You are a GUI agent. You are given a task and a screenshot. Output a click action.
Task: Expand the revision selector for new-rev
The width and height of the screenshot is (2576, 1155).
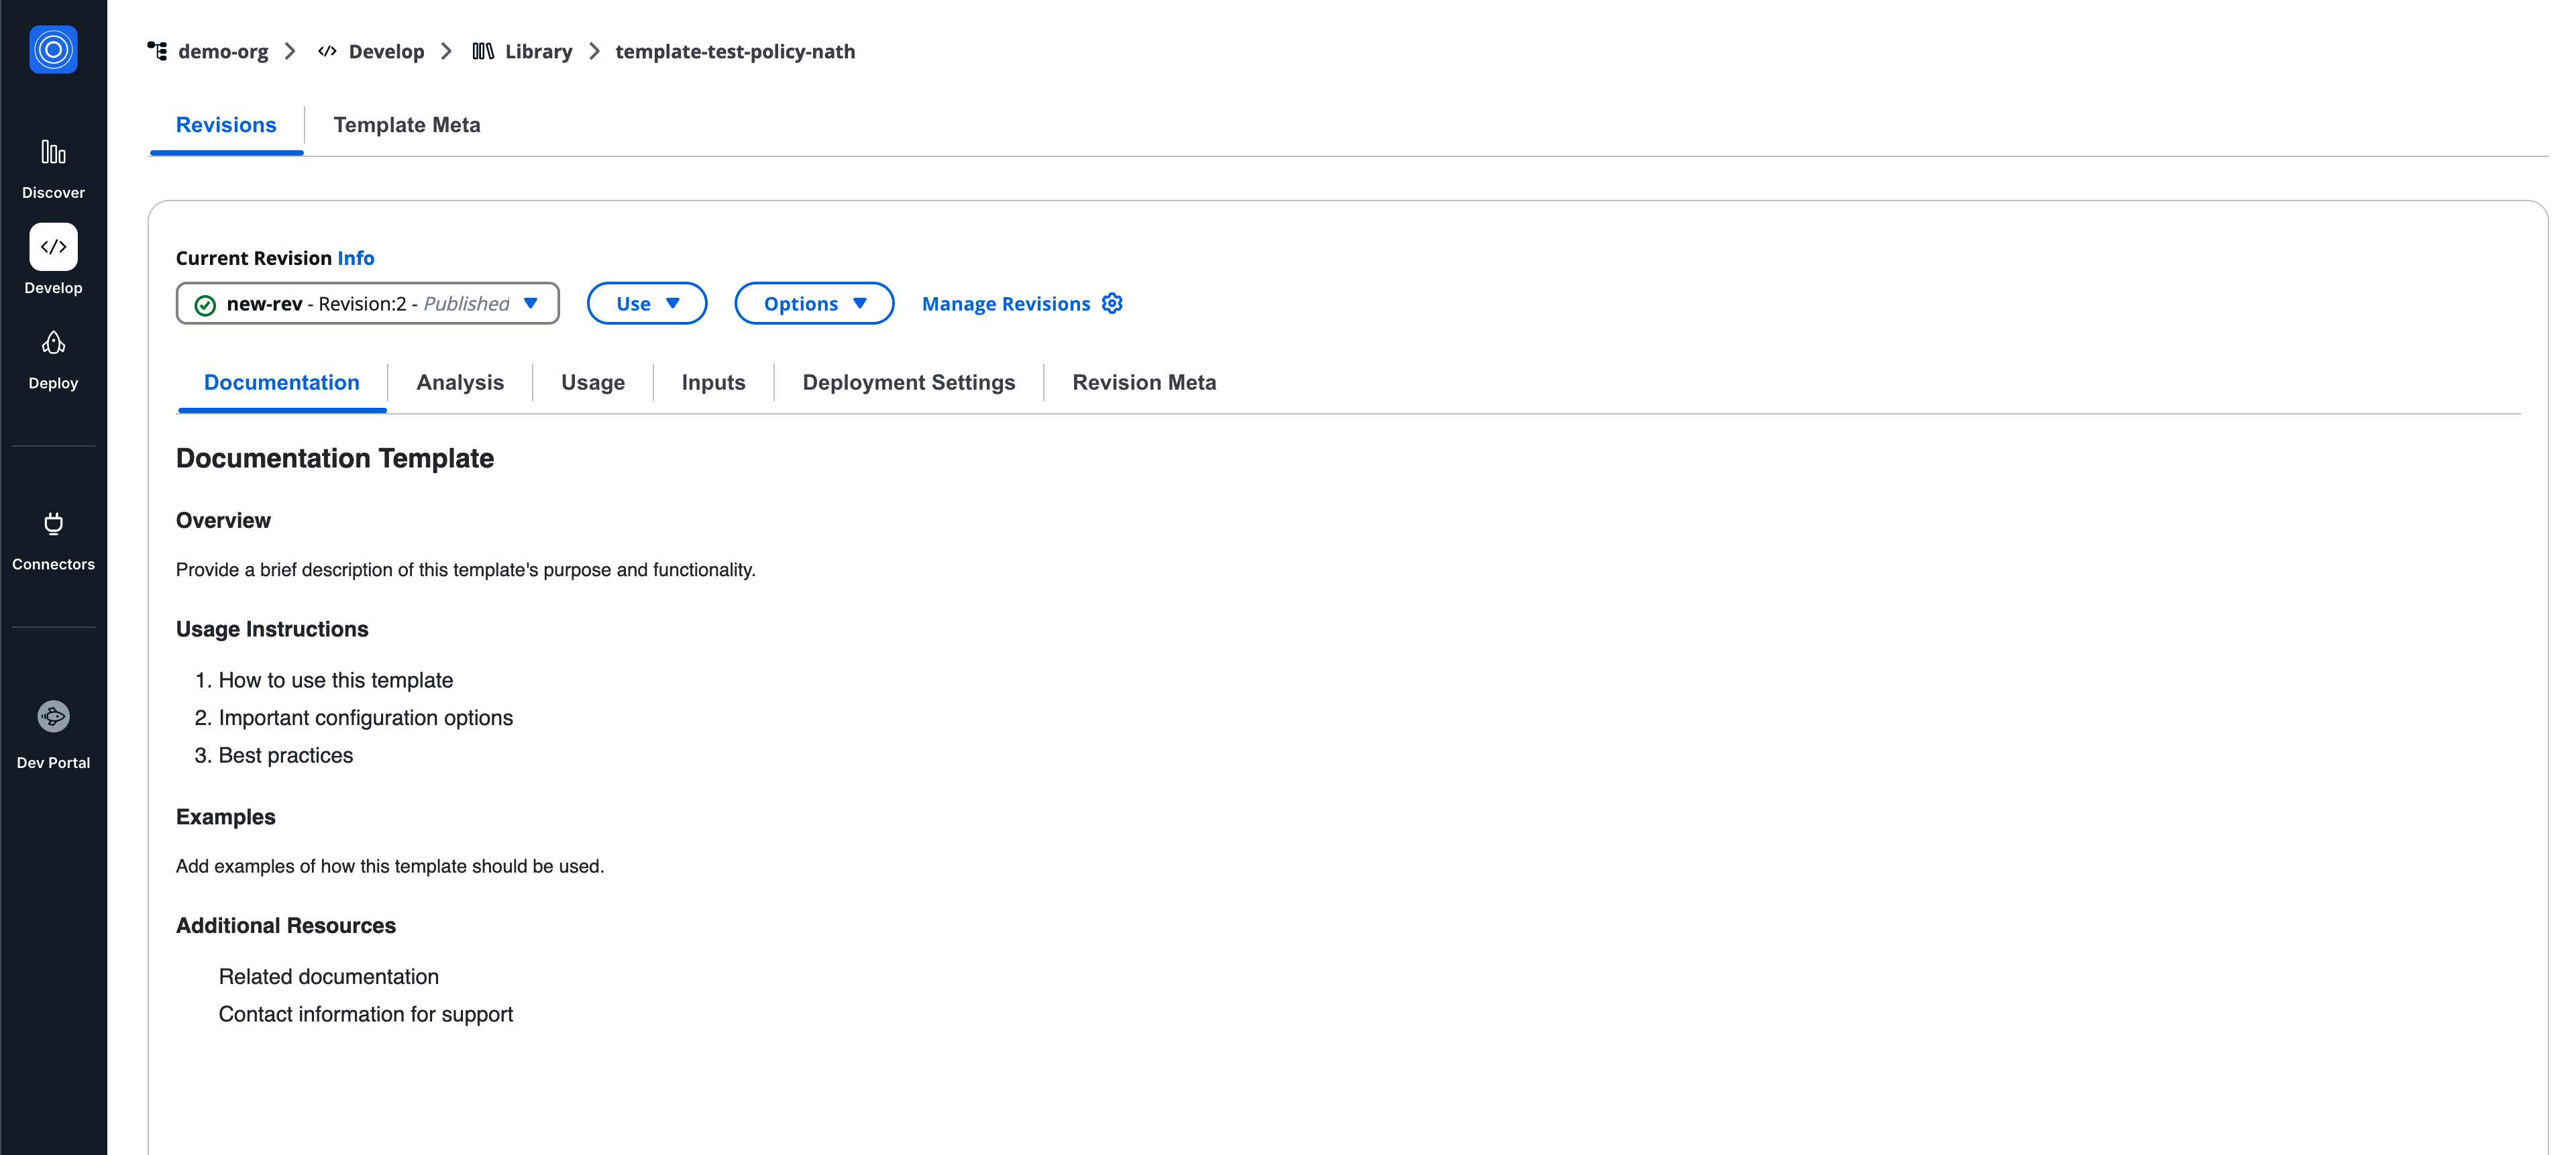tap(531, 303)
